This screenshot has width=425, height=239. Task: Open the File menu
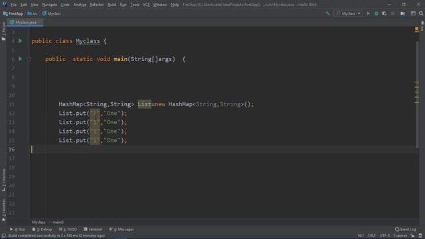tap(13, 5)
